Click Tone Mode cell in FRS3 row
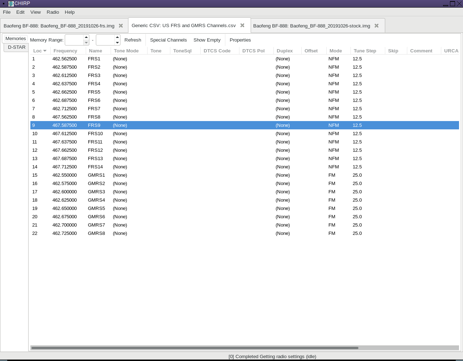The image size is (463, 361). 120,75
